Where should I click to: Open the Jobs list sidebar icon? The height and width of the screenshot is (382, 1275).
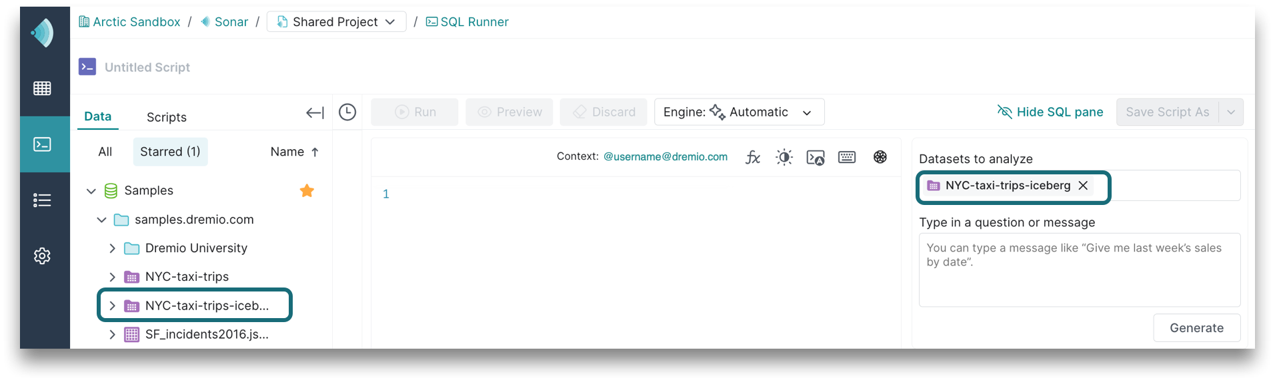pos(42,200)
